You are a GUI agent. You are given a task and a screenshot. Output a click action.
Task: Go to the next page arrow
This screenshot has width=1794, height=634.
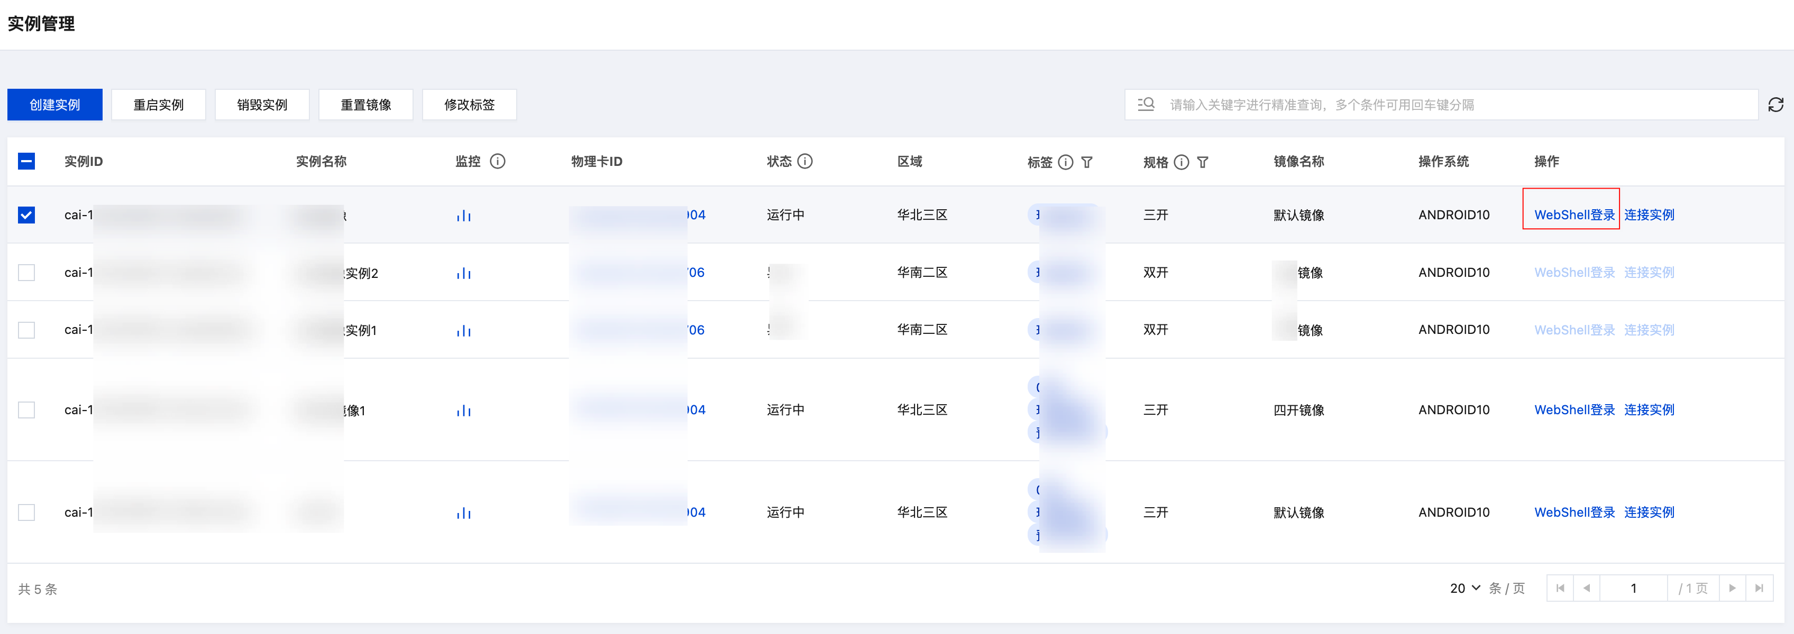[x=1733, y=589]
